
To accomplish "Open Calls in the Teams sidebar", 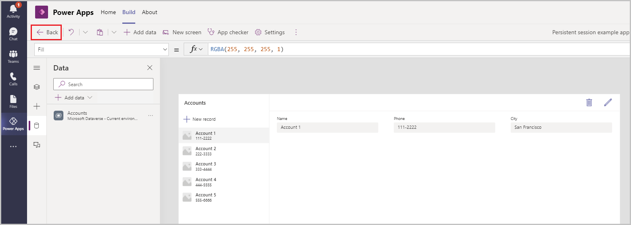I will 13,79.
